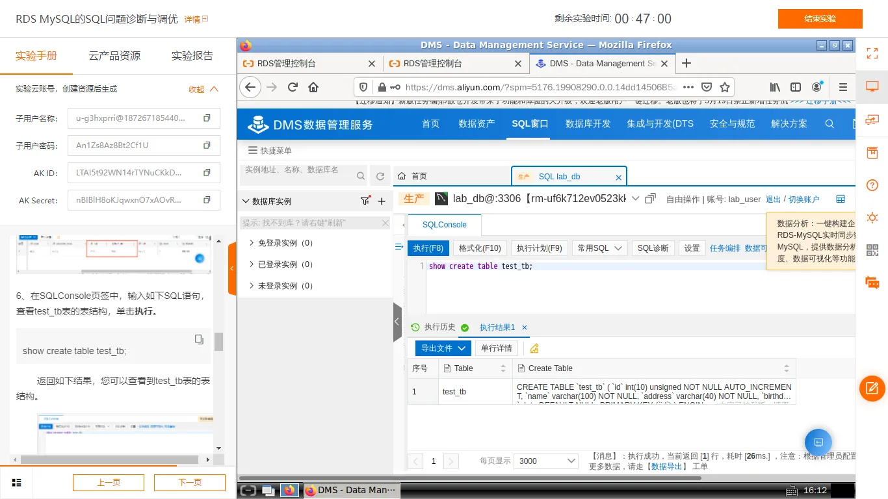Image resolution: width=888 pixels, height=499 pixels.
Task: Copy the sub-user password value
Action: [x=207, y=146]
